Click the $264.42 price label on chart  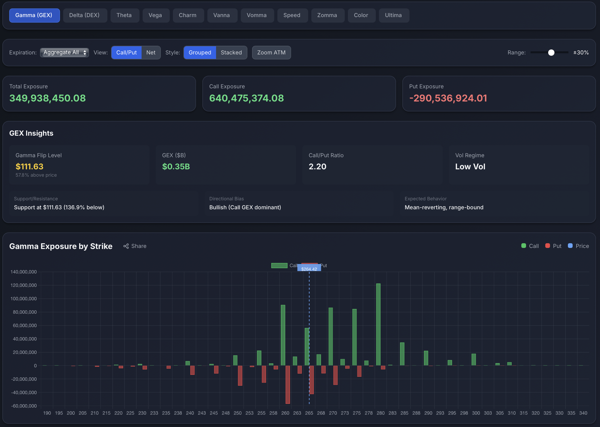(309, 267)
